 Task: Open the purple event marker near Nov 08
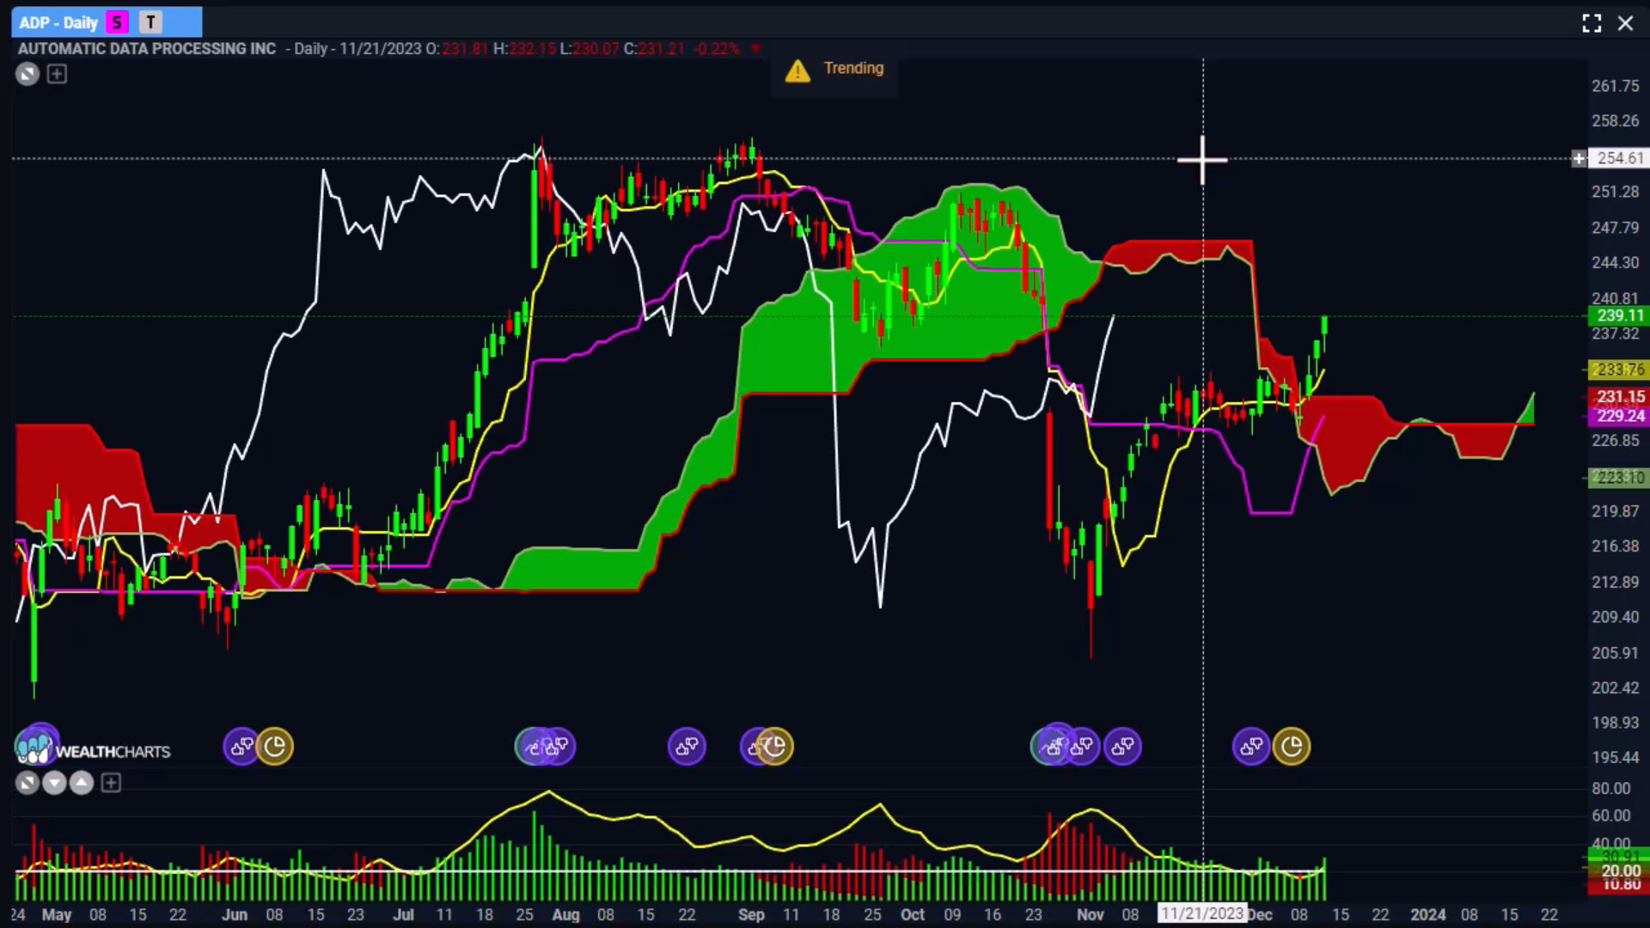pyautogui.click(x=1122, y=746)
